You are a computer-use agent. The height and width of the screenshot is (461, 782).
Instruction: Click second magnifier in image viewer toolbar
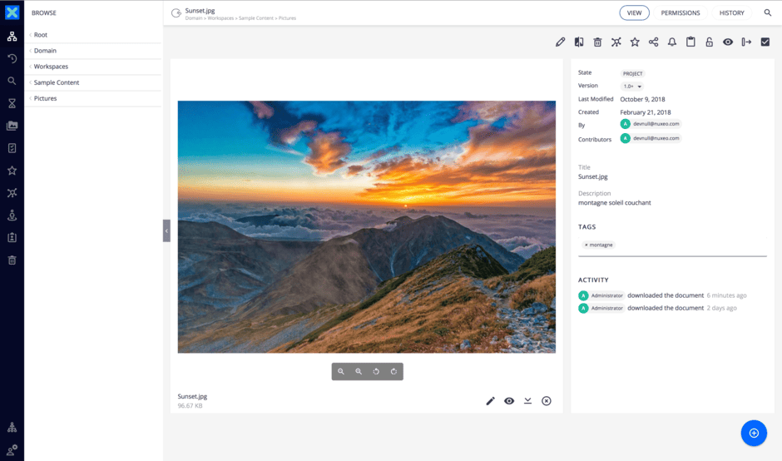359,371
